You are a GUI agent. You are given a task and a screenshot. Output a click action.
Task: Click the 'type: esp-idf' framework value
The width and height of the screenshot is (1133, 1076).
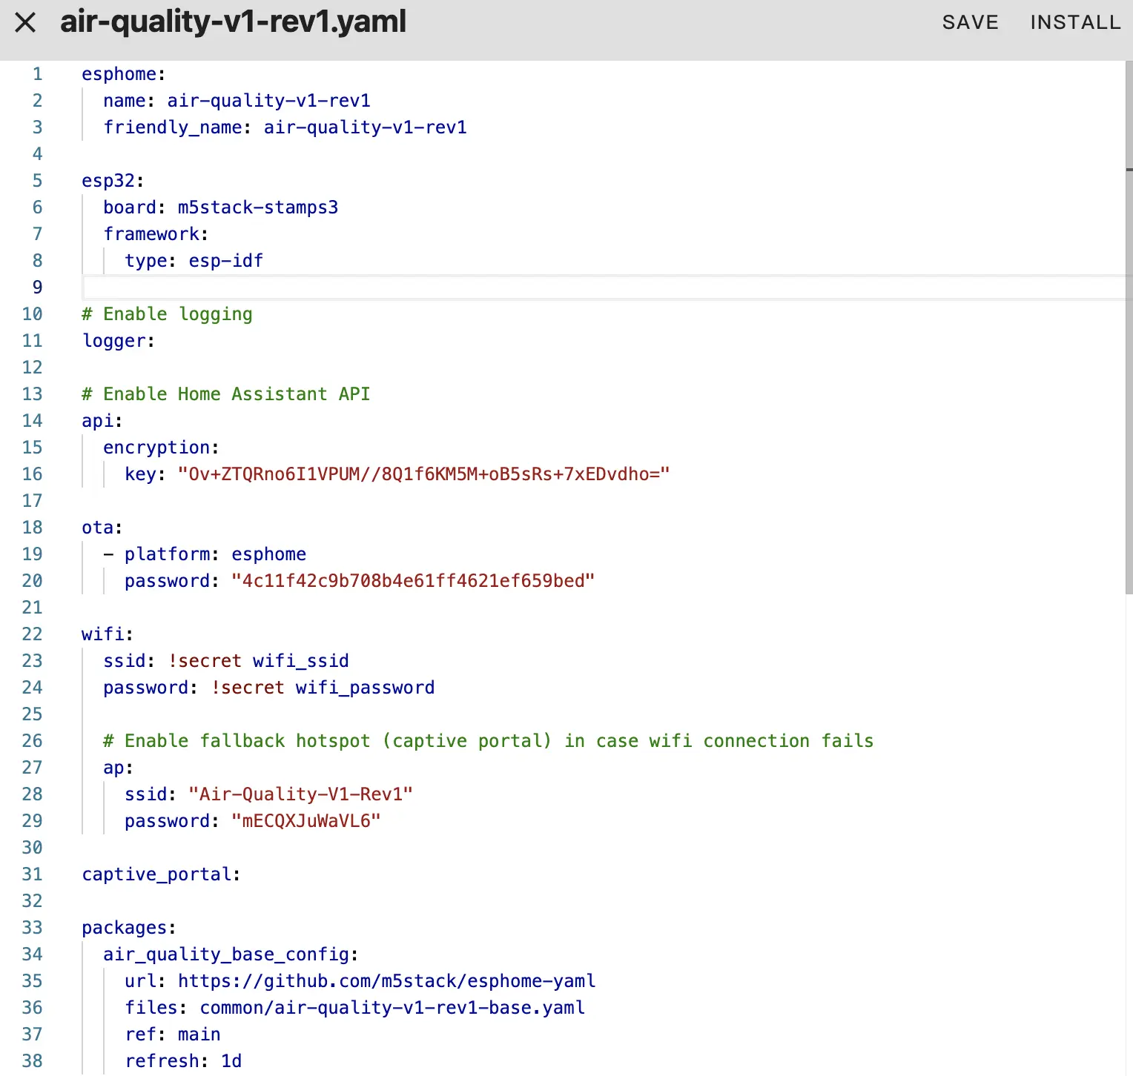click(x=225, y=261)
